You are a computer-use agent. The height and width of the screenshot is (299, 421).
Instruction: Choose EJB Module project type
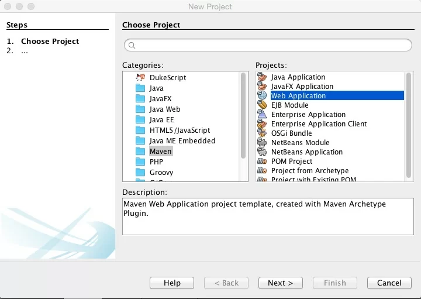289,105
